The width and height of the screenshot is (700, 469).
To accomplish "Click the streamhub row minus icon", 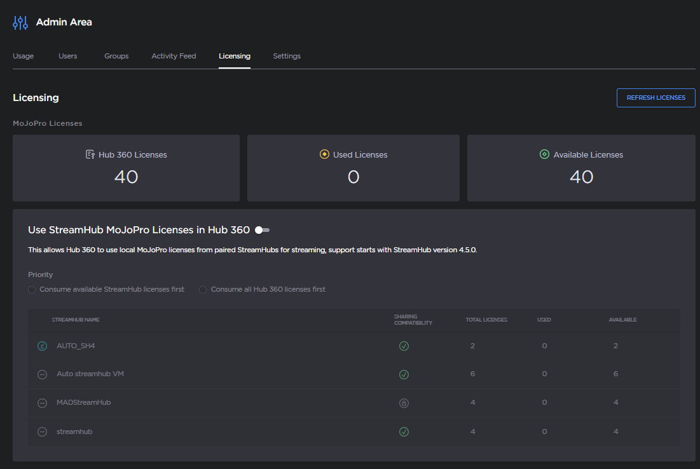I will [x=42, y=432].
